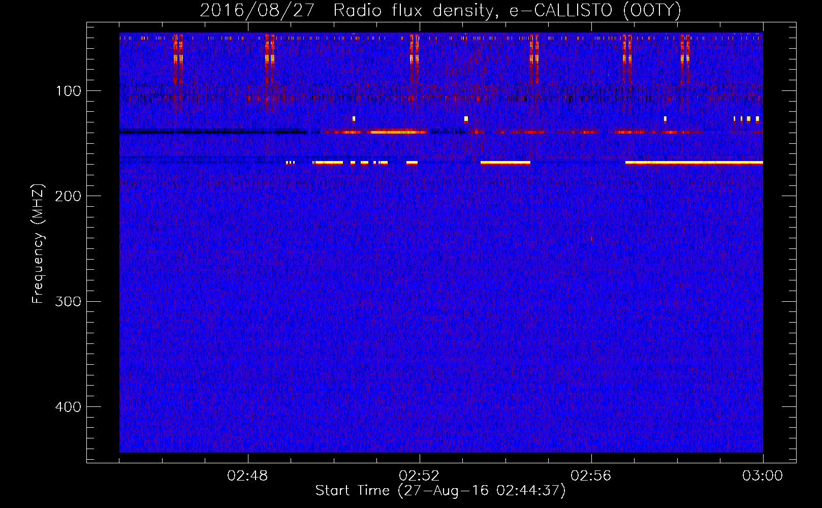Click the 02:48 time tick label
This screenshot has height=508, width=822.
(x=247, y=476)
